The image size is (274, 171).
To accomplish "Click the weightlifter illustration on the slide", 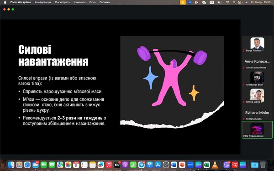I will [x=172, y=76].
